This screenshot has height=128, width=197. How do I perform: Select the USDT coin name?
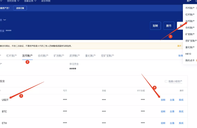tap(5, 100)
